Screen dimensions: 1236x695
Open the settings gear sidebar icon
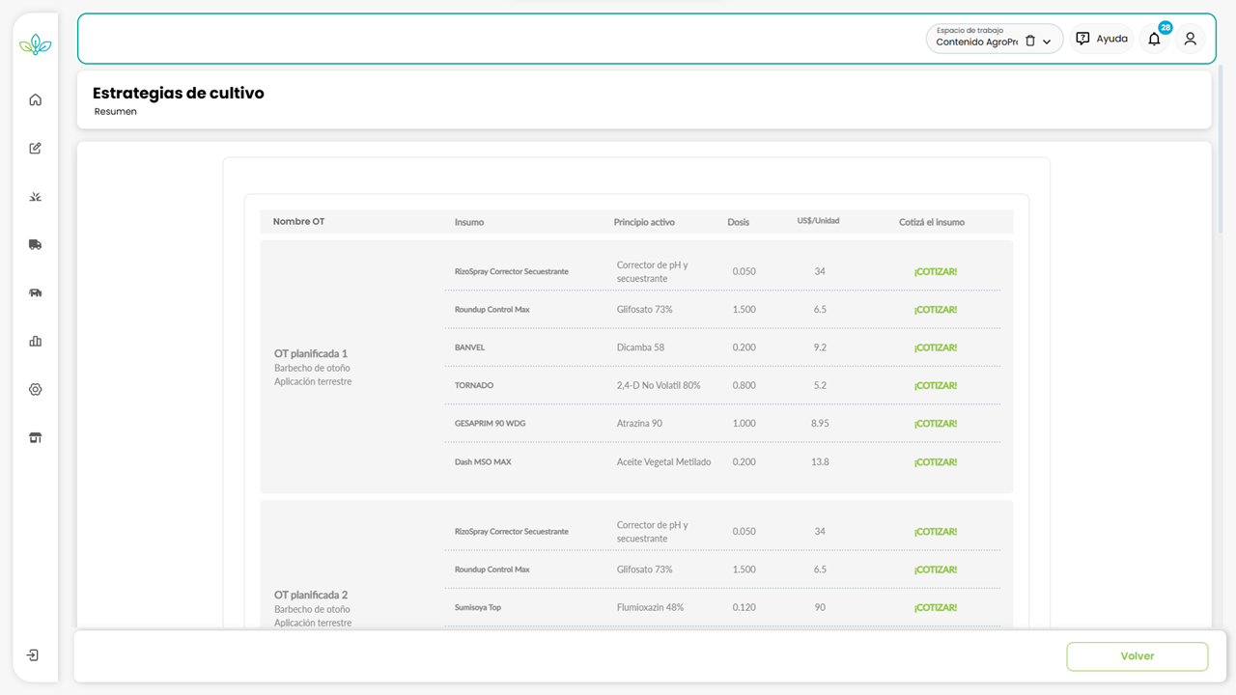pos(36,389)
